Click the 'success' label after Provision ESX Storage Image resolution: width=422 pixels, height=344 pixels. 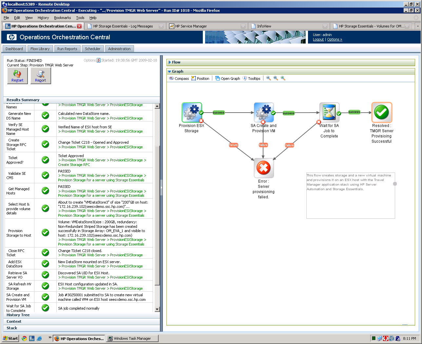219,113
